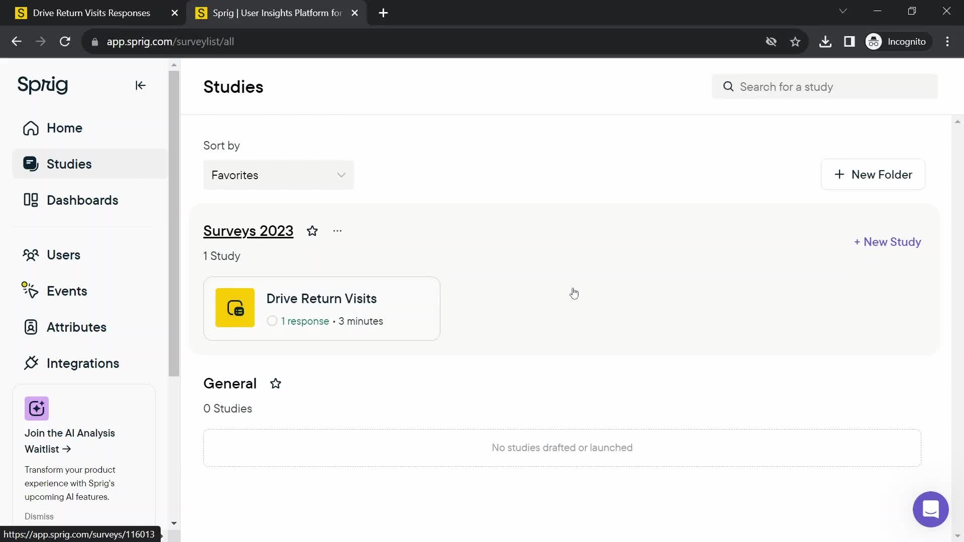The image size is (964, 542).
Task: Navigate to Events section icon
Action: coord(31,291)
